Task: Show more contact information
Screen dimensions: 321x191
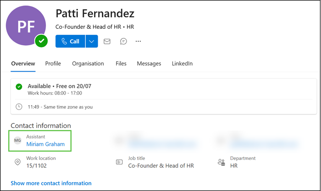Action: coord(51,183)
